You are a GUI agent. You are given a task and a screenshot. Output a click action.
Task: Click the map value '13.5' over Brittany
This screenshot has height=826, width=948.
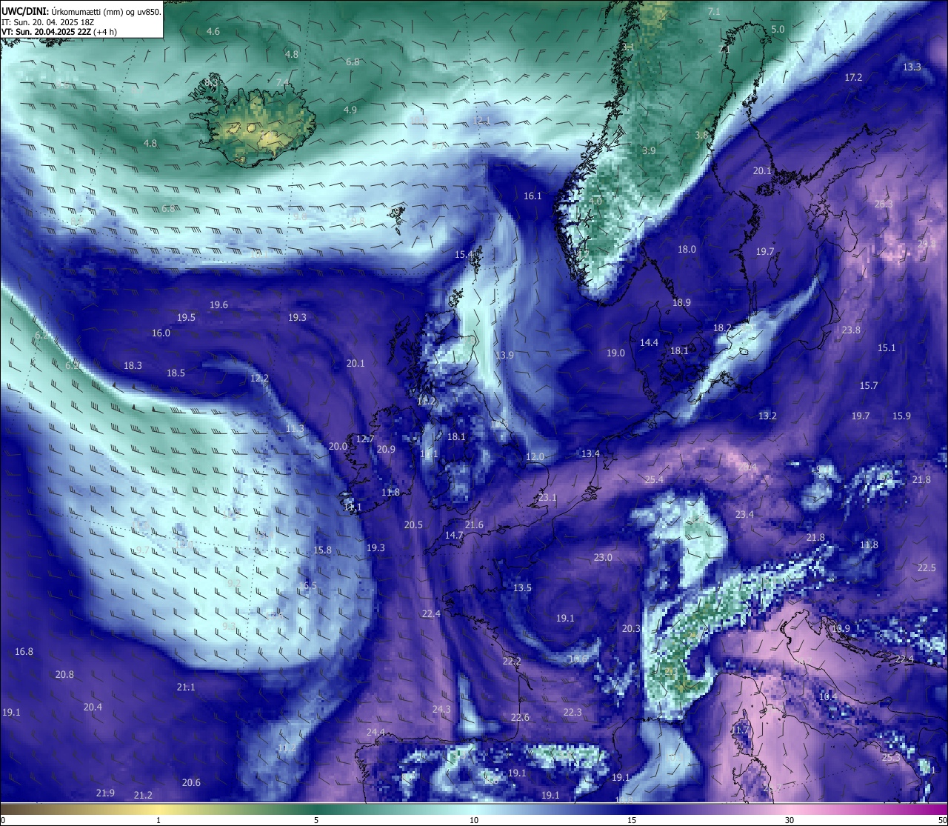522,587
